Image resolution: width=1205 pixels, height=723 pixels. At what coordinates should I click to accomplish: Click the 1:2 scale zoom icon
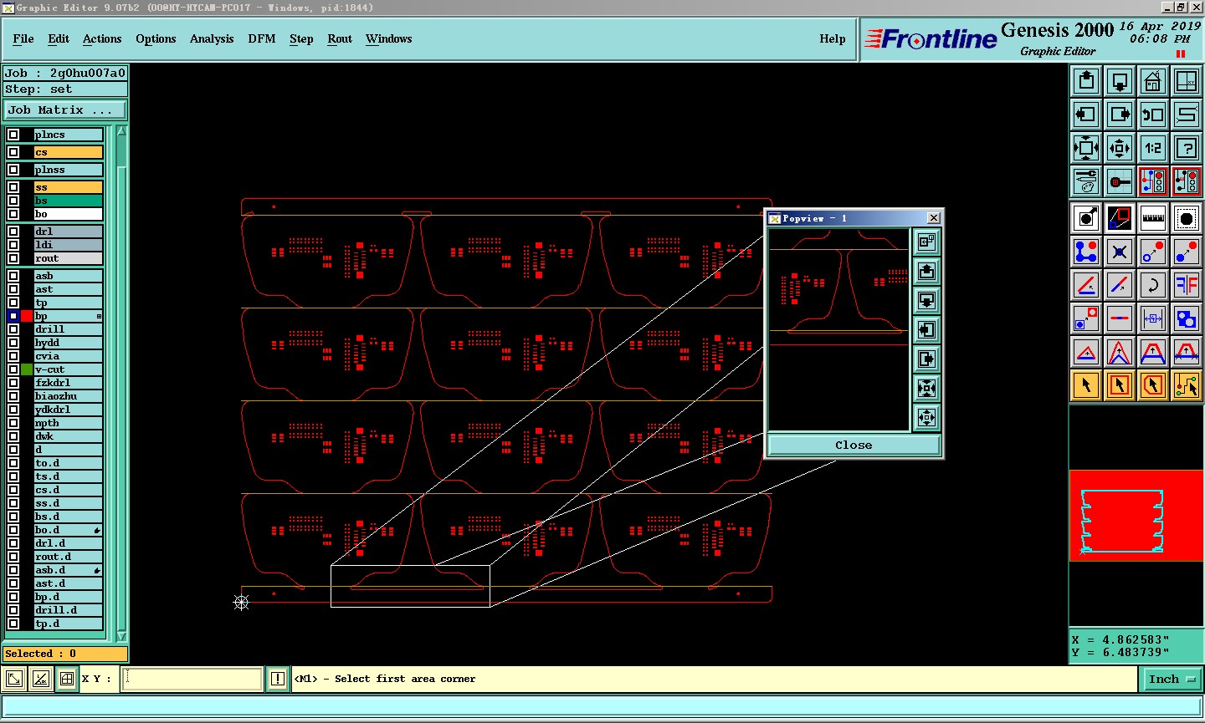click(1153, 148)
